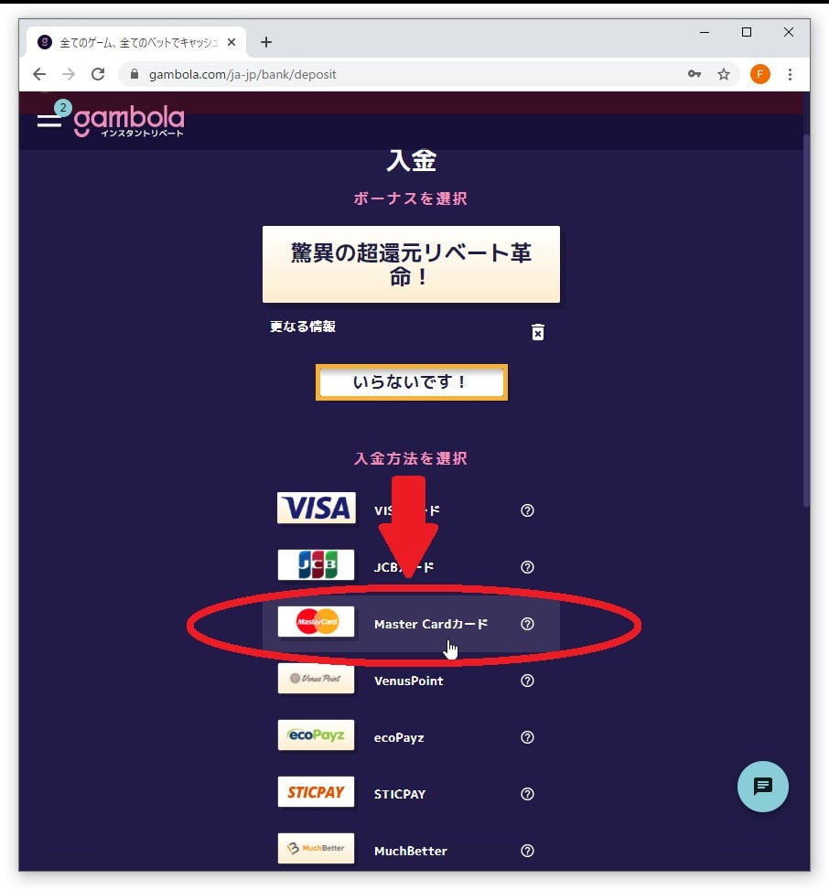Click help icon next to ecoPayz
The height and width of the screenshot is (890, 829).
(x=527, y=737)
